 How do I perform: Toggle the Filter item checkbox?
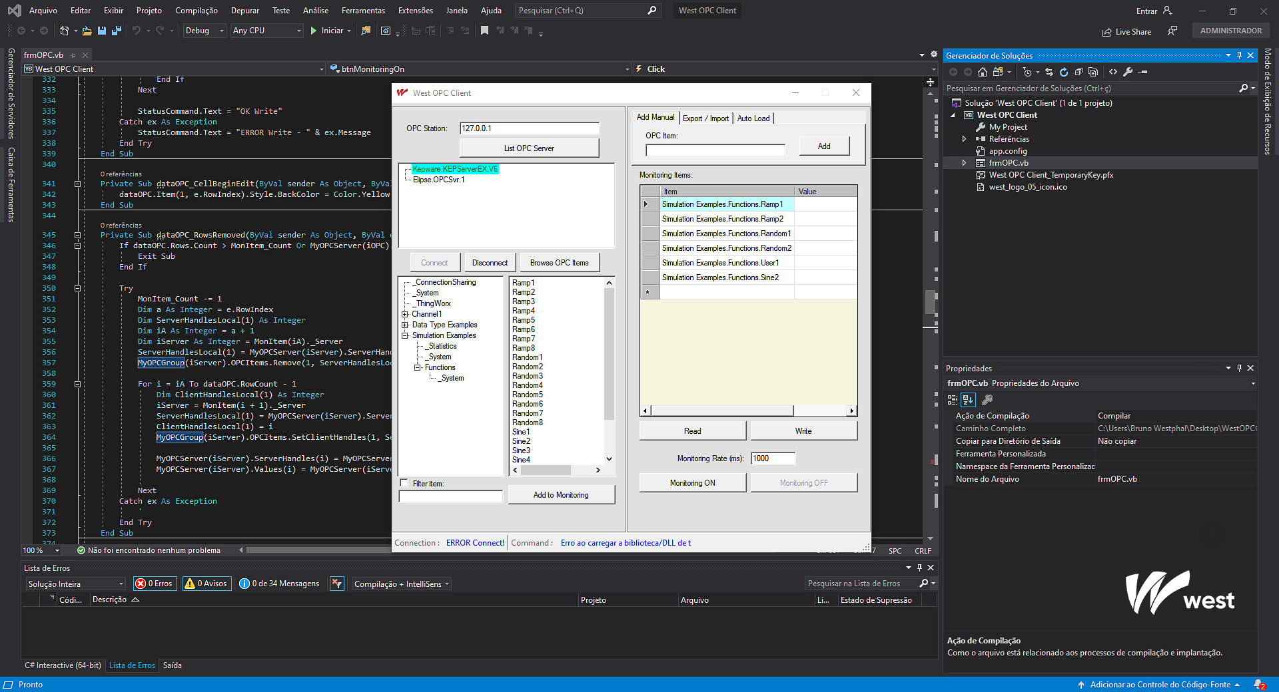(x=404, y=483)
